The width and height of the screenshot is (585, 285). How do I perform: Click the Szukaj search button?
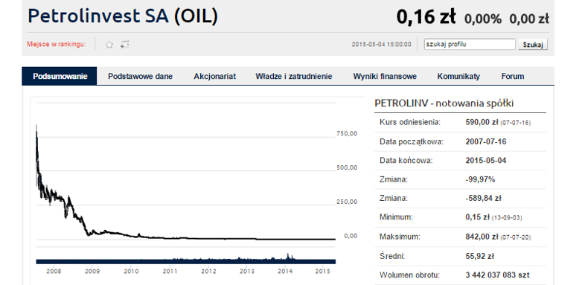pyautogui.click(x=533, y=45)
